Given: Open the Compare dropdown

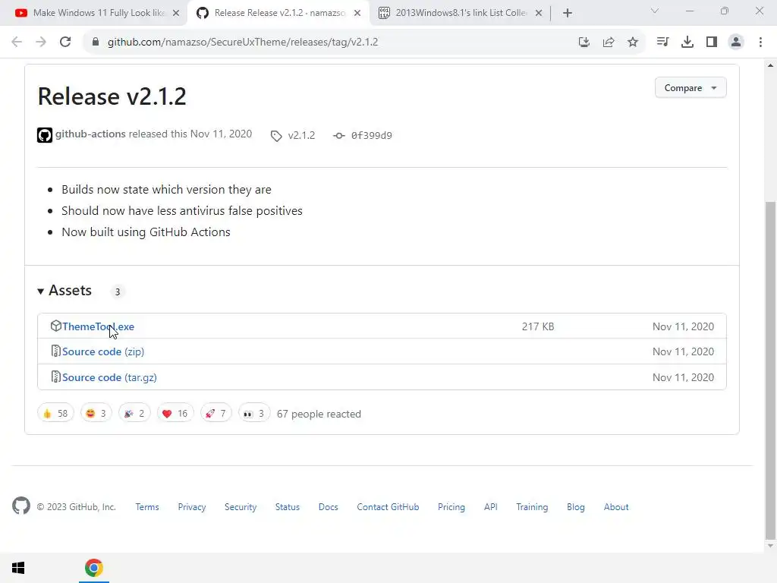Looking at the screenshot, I should (690, 88).
